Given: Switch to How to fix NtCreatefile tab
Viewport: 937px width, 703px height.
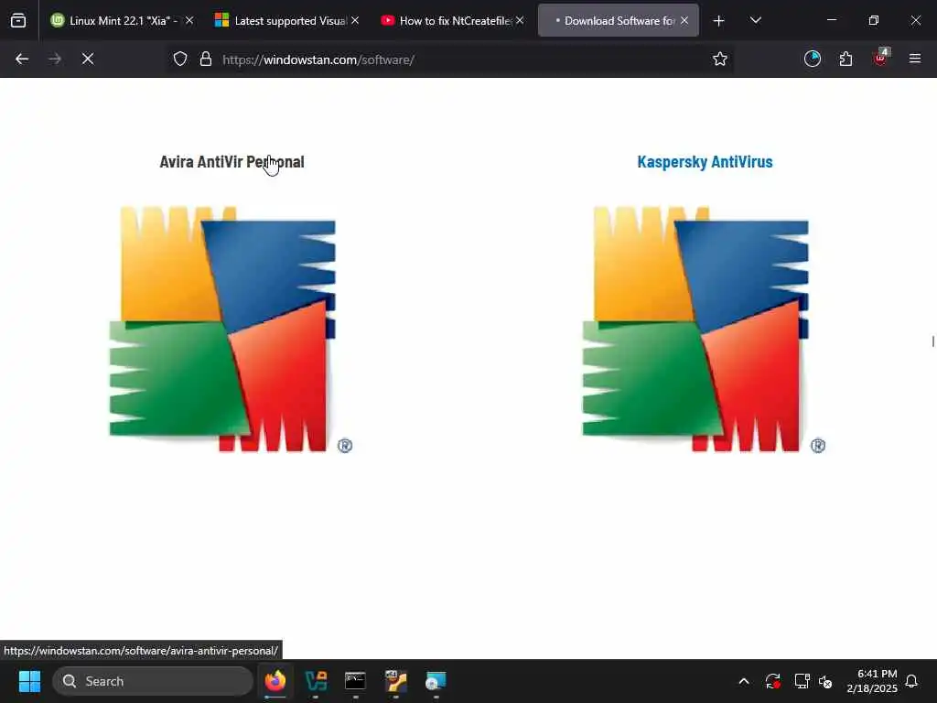Looking at the screenshot, I should click(452, 21).
